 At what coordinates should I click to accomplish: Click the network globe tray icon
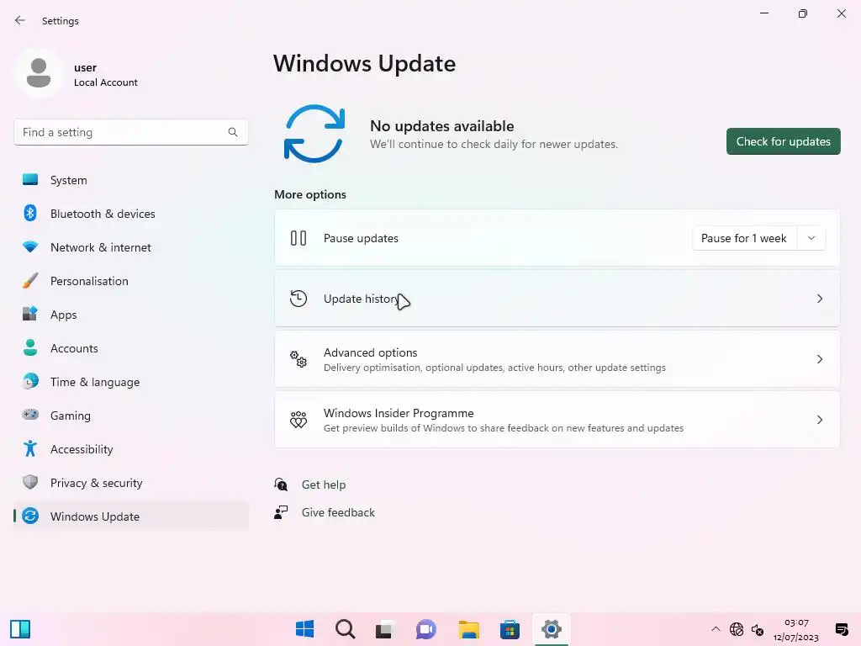737,629
